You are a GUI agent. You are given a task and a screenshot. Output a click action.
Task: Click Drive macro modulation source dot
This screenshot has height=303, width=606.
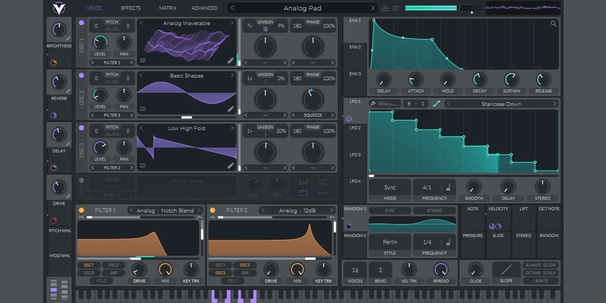pyautogui.click(x=54, y=220)
